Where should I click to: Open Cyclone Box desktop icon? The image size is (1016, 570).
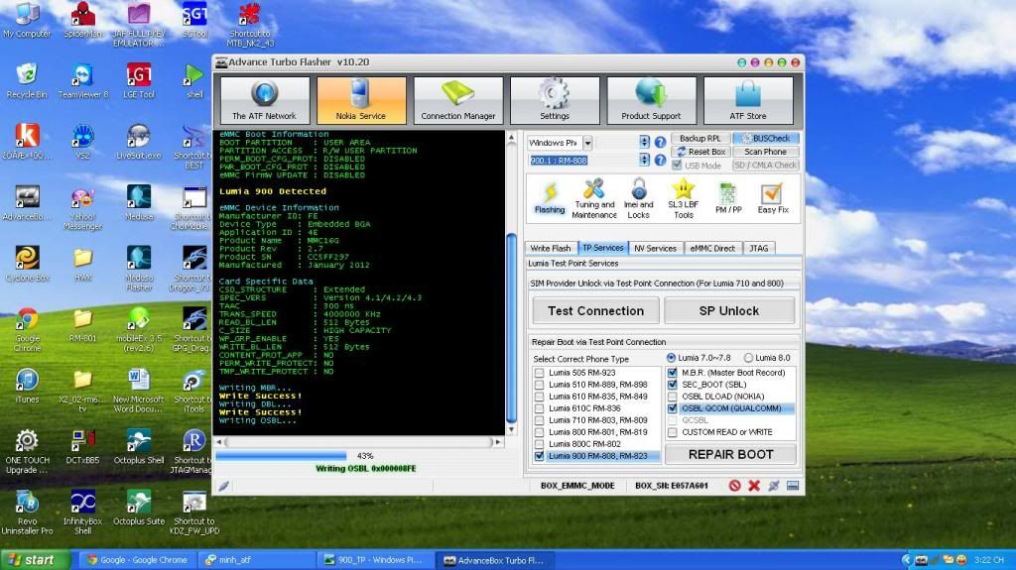click(27, 264)
